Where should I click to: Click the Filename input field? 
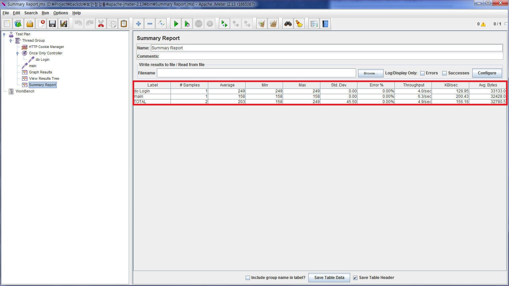click(256, 73)
